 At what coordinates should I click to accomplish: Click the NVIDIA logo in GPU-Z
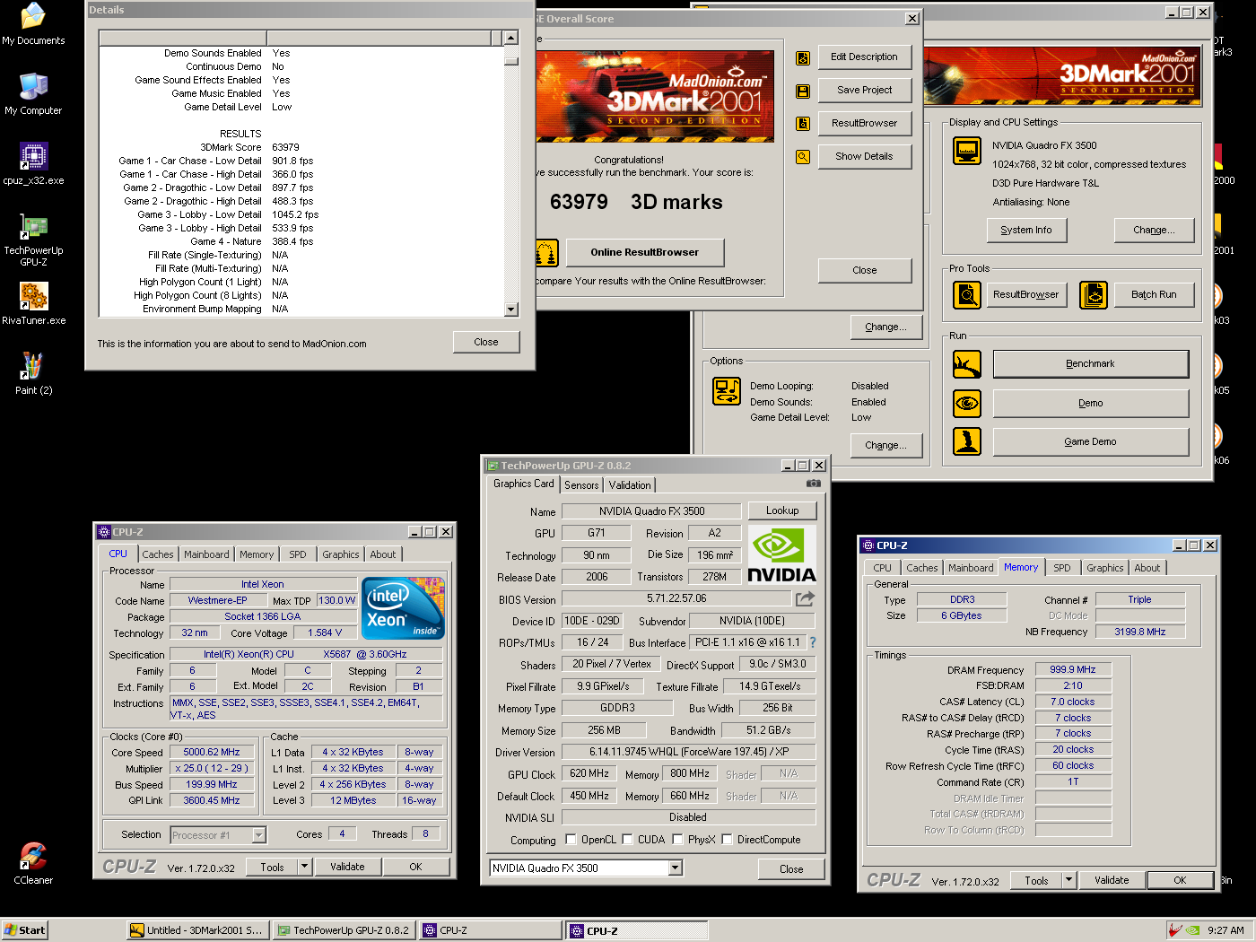tap(782, 554)
